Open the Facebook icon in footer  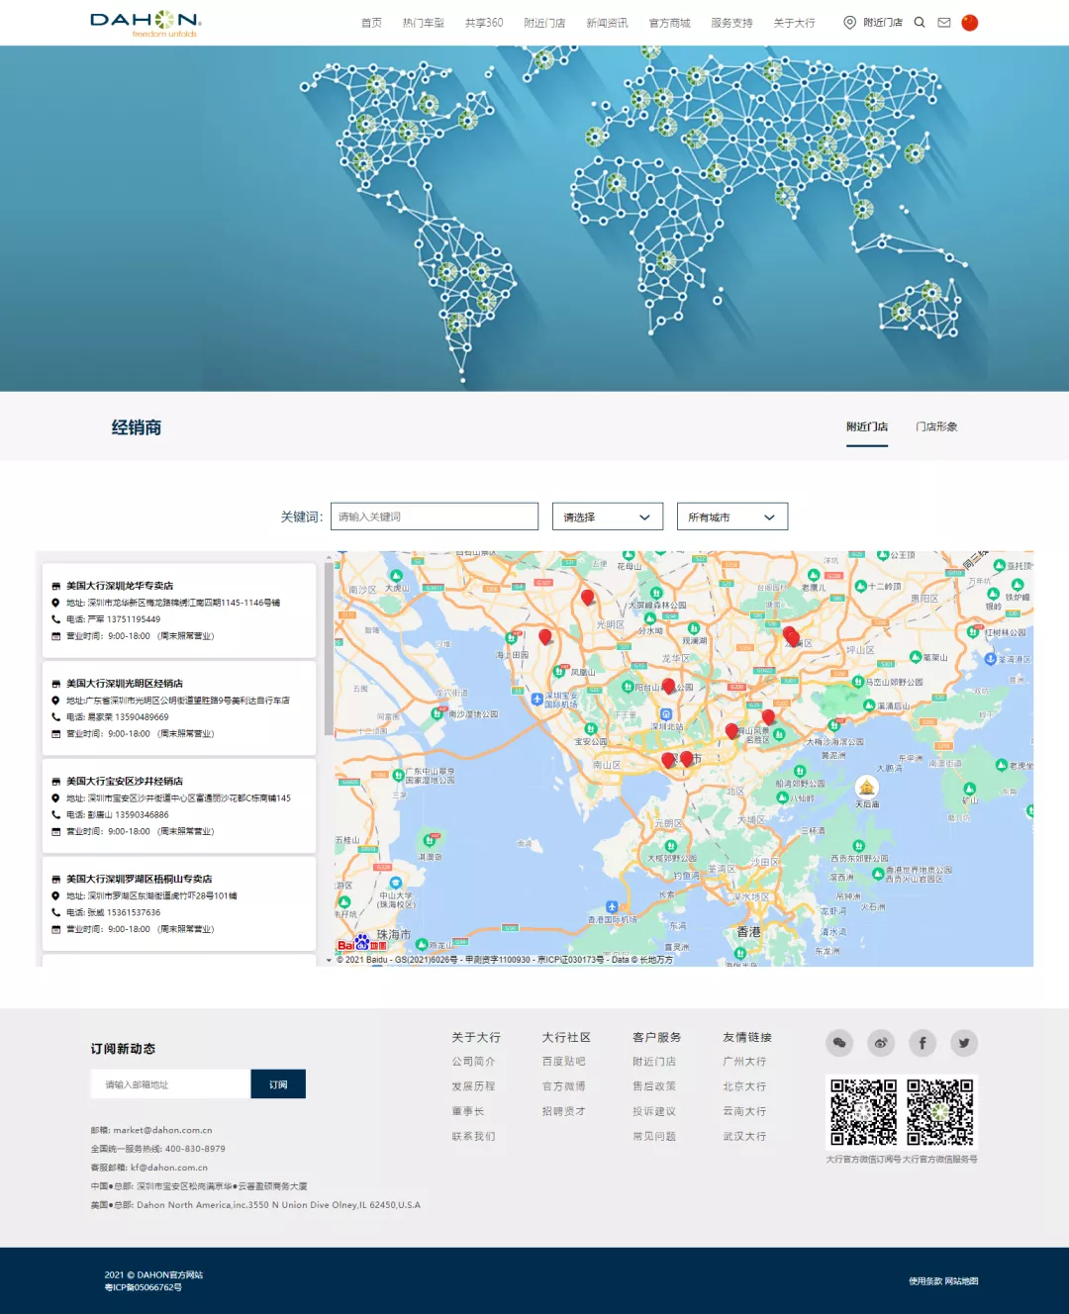(923, 1042)
